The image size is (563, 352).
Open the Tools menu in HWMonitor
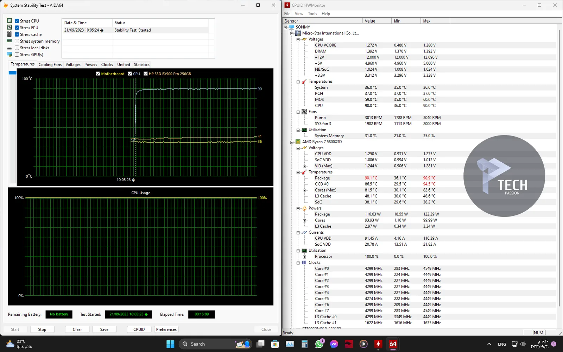coord(312,14)
